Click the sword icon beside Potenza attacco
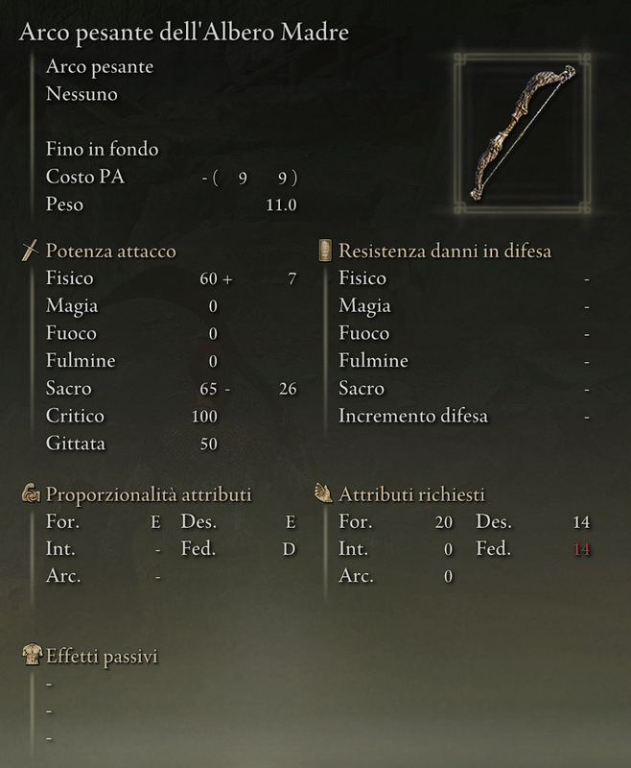Image resolution: width=631 pixels, height=768 pixels. (x=30, y=251)
